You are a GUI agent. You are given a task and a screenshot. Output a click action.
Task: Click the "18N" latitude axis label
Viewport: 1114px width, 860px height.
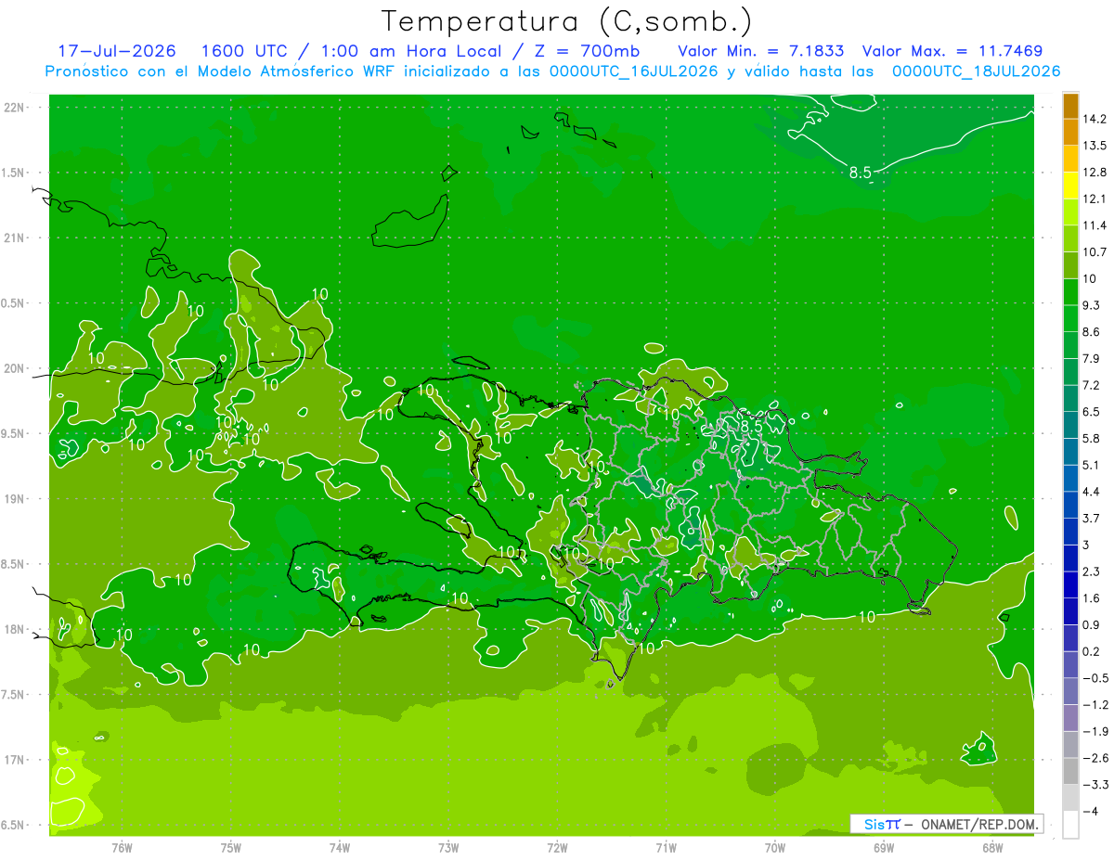coord(15,630)
